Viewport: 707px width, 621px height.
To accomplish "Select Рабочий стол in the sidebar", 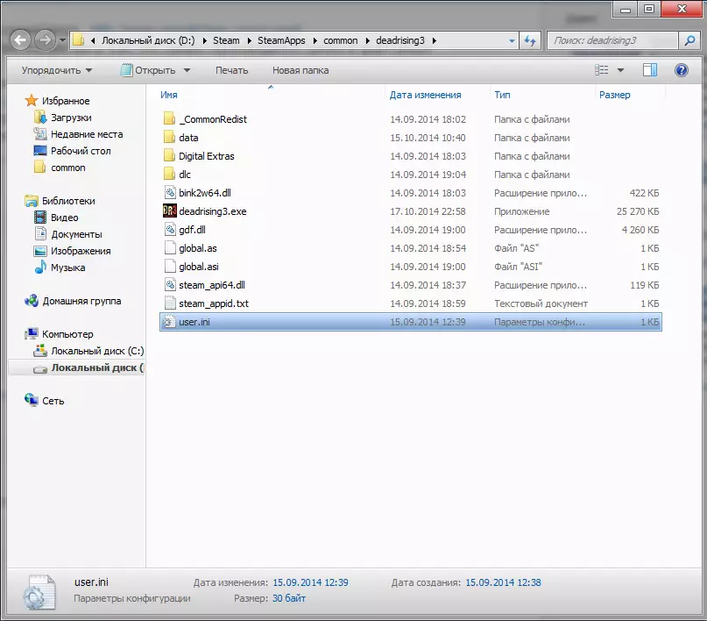I will point(81,151).
